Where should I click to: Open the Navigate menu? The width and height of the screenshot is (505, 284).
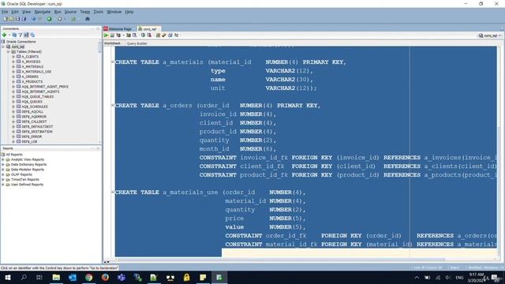[x=42, y=12]
